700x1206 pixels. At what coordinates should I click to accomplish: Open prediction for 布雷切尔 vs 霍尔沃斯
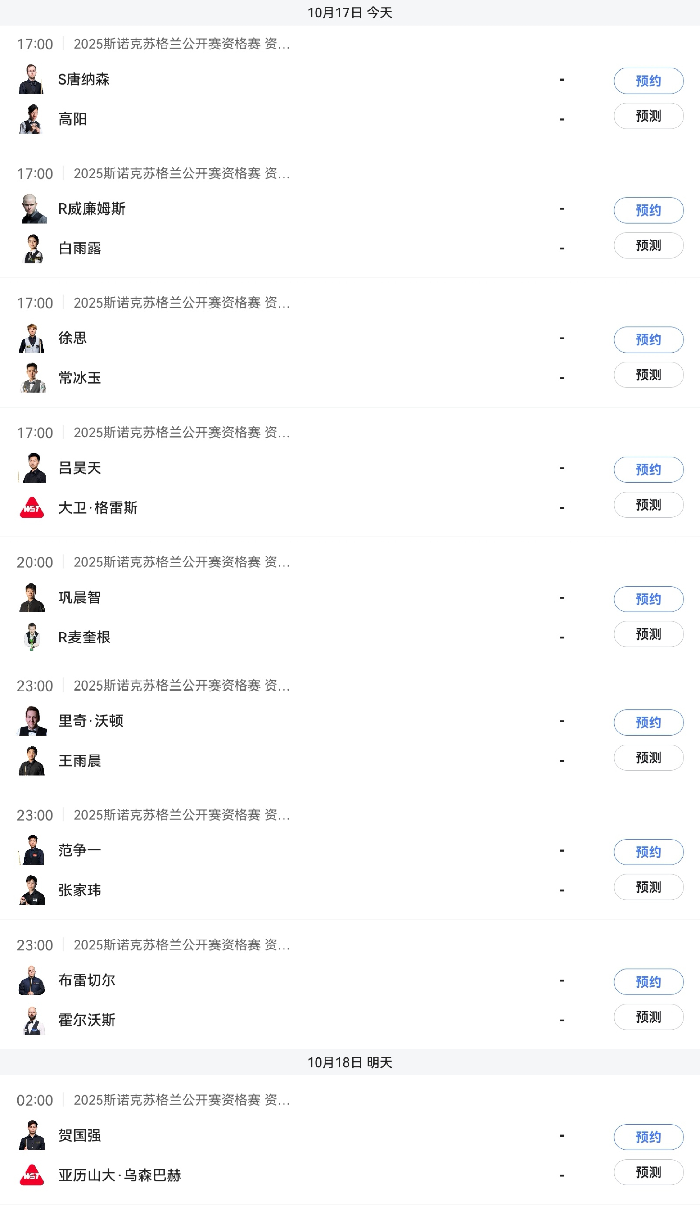[x=648, y=1016]
